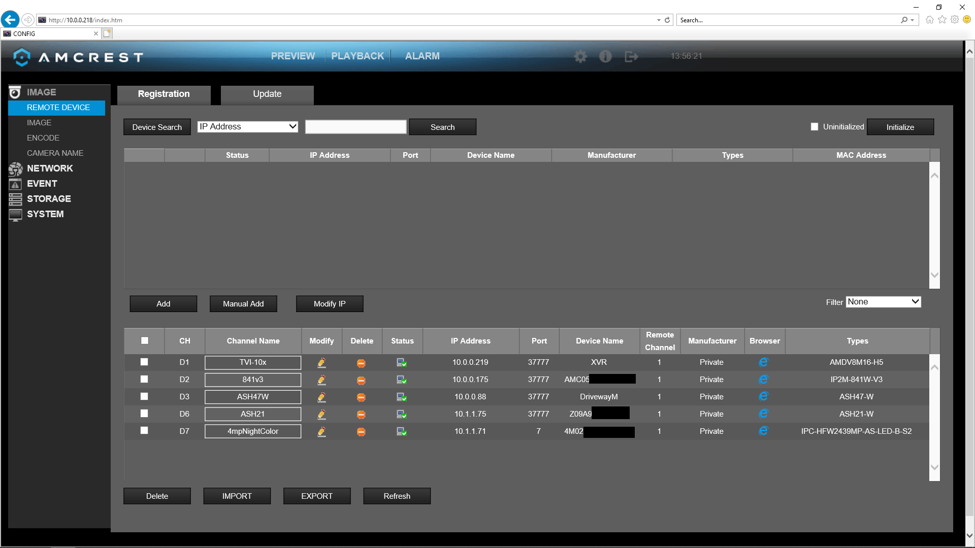This screenshot has height=548, width=975.
Task: Open browser icon for 10.1.1.71 device
Action: pyautogui.click(x=763, y=431)
